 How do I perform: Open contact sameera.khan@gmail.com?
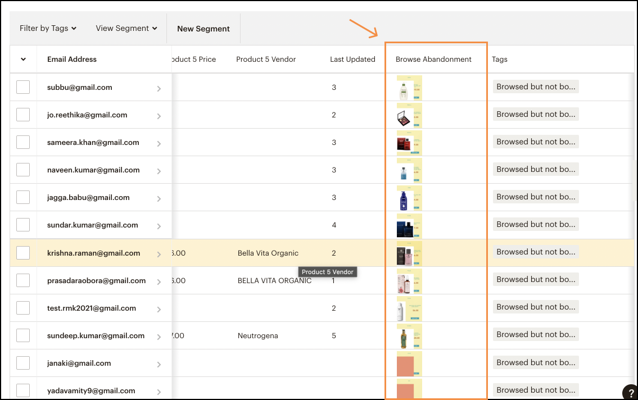tap(93, 143)
